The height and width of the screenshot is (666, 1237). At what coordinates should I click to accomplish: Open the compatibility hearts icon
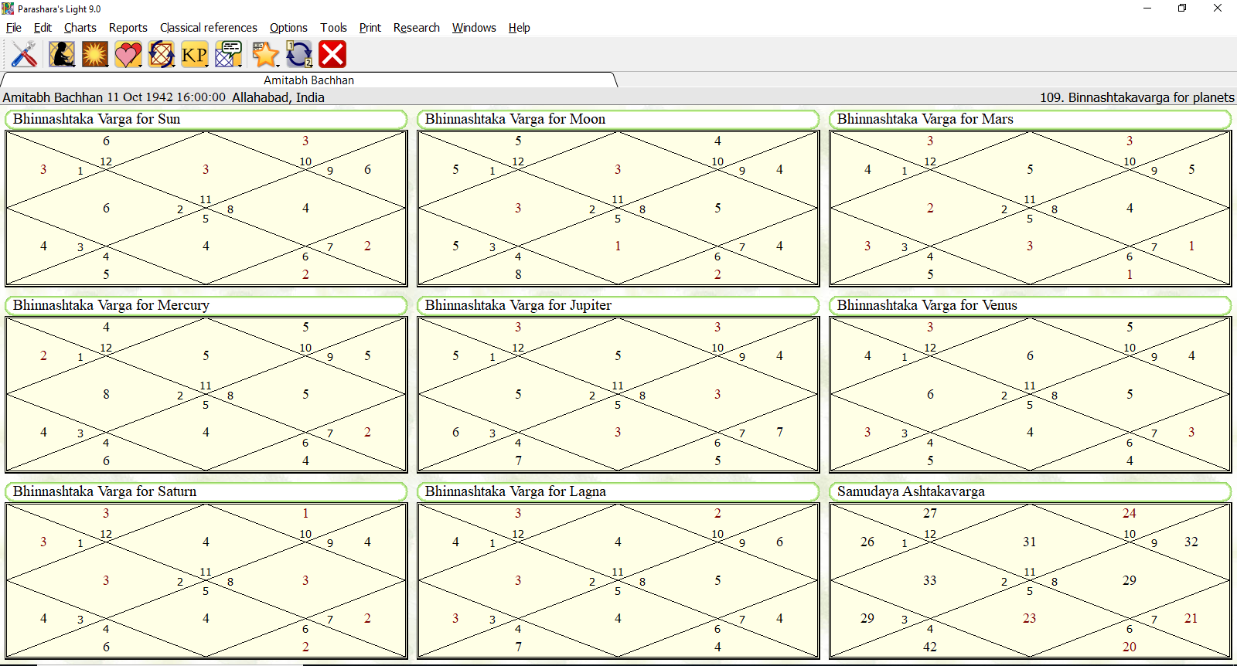pos(128,54)
